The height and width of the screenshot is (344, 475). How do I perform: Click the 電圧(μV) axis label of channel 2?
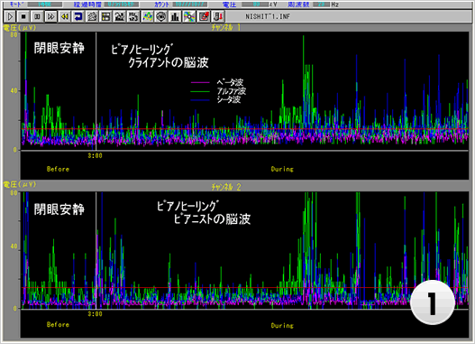[20, 184]
